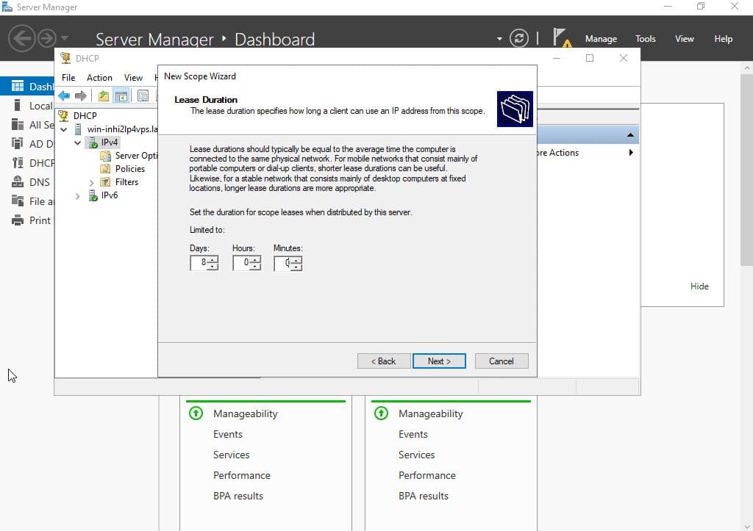Screen dimensions: 753x531
Task: Open the Action menu in DHCP
Action: [99, 78]
